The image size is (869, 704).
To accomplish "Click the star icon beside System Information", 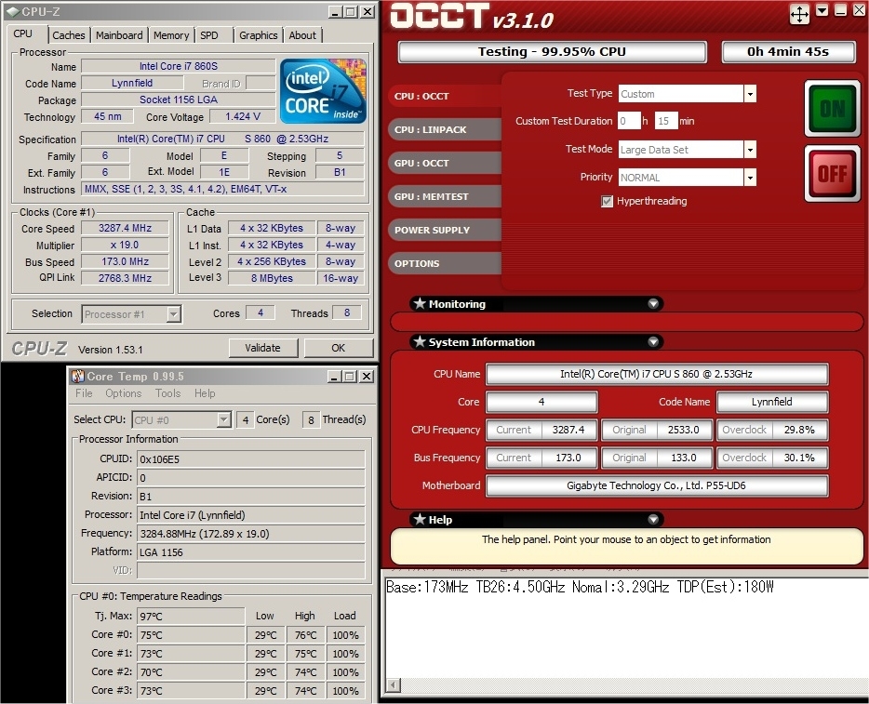I will click(x=421, y=341).
